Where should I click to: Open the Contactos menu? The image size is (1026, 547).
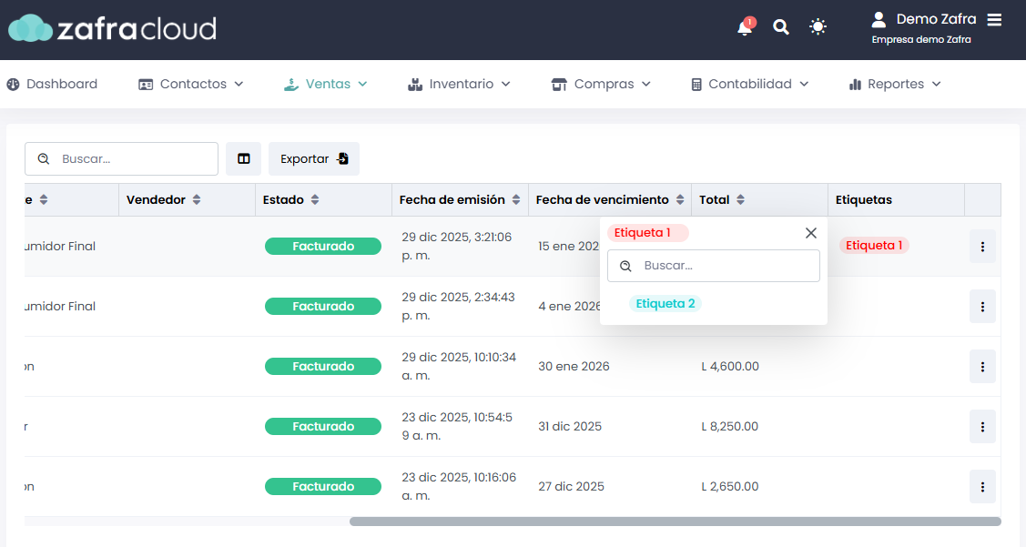click(x=191, y=84)
